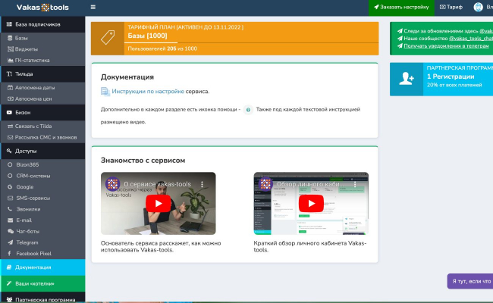Viewport: 493px width, 303px height.
Task: Click the partner program add-user icon
Action: (x=407, y=79)
